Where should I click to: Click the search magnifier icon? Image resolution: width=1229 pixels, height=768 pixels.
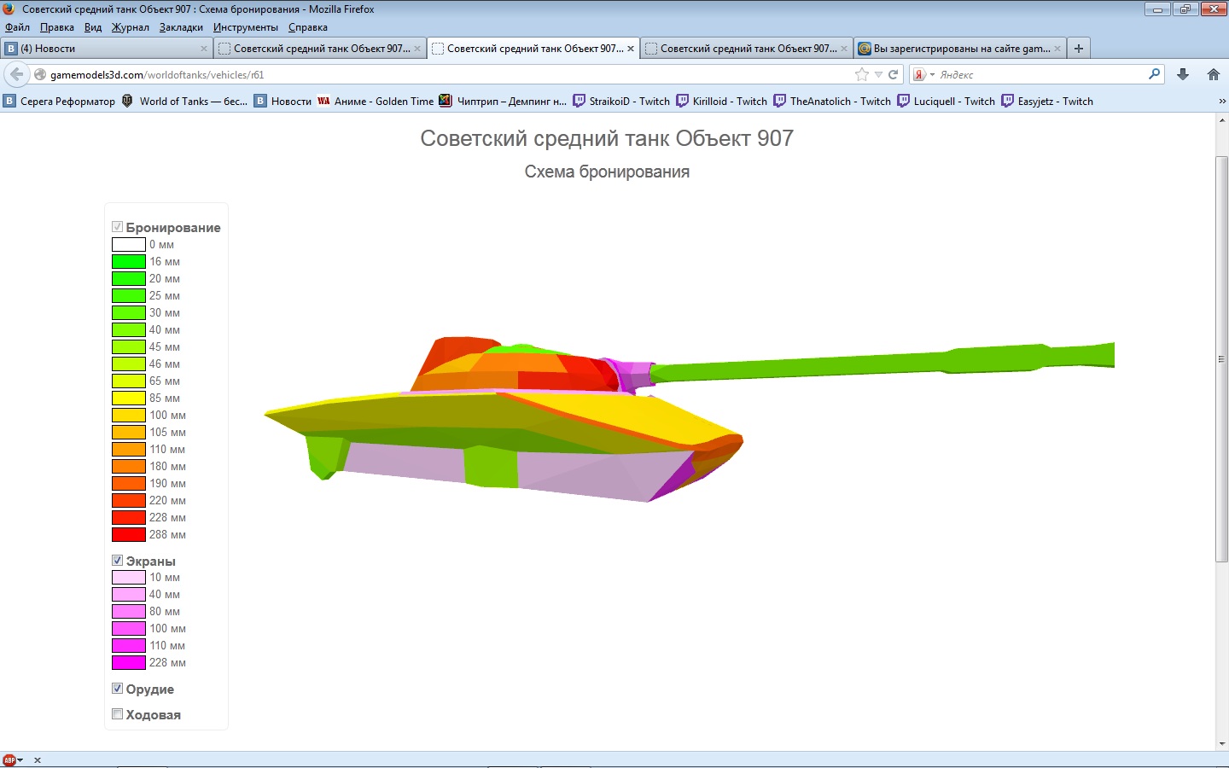(x=1154, y=74)
